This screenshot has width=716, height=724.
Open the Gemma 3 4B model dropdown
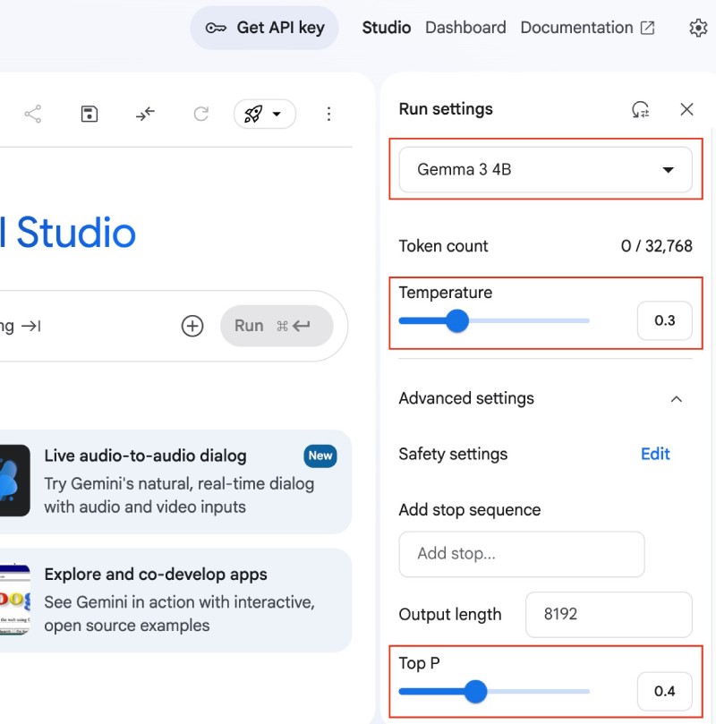(x=545, y=169)
